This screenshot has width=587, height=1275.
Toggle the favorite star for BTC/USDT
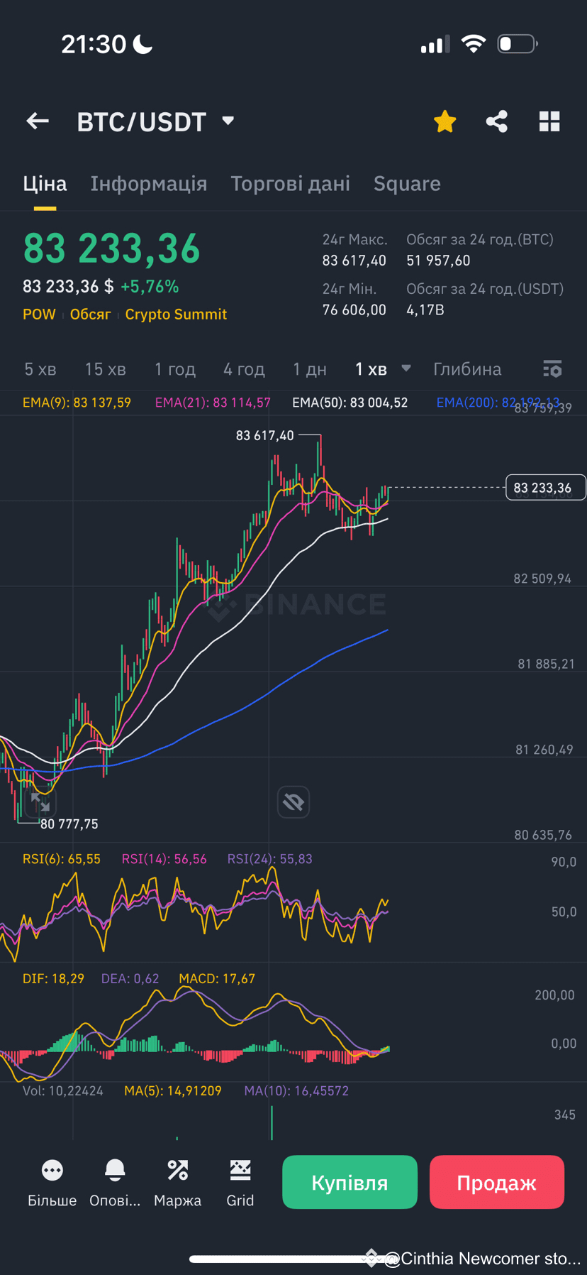click(x=445, y=121)
